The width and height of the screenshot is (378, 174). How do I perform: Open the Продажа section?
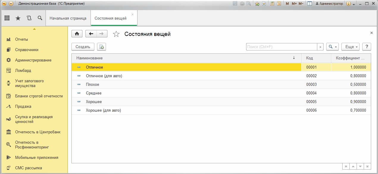tap(35, 106)
